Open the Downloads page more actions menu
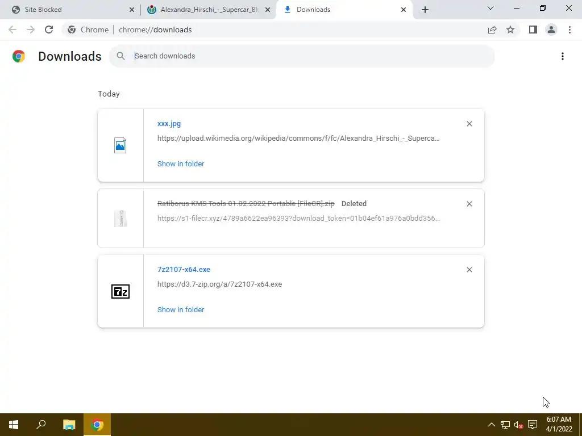This screenshot has width=582, height=436. pyautogui.click(x=563, y=56)
